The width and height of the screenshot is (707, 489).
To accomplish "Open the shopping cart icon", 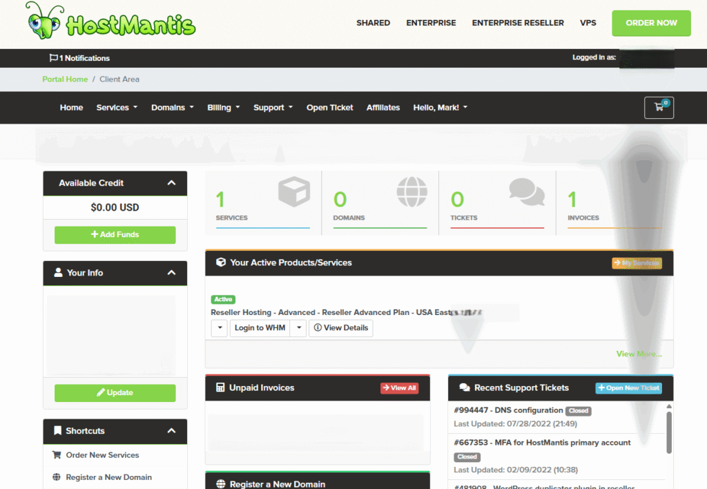I will (659, 107).
